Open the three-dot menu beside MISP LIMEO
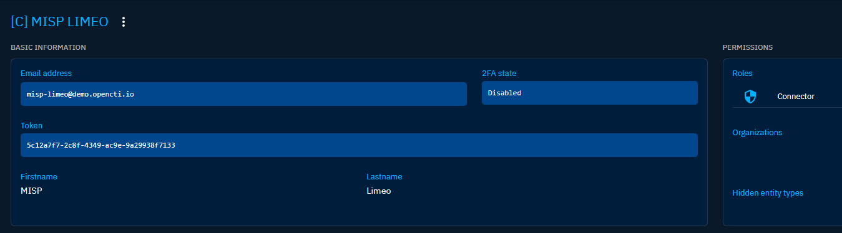This screenshot has height=233, width=842. 124,22
